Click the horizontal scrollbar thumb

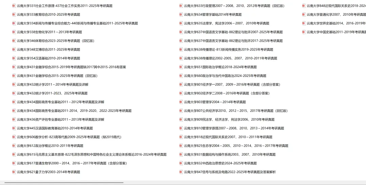[x=64, y=182]
